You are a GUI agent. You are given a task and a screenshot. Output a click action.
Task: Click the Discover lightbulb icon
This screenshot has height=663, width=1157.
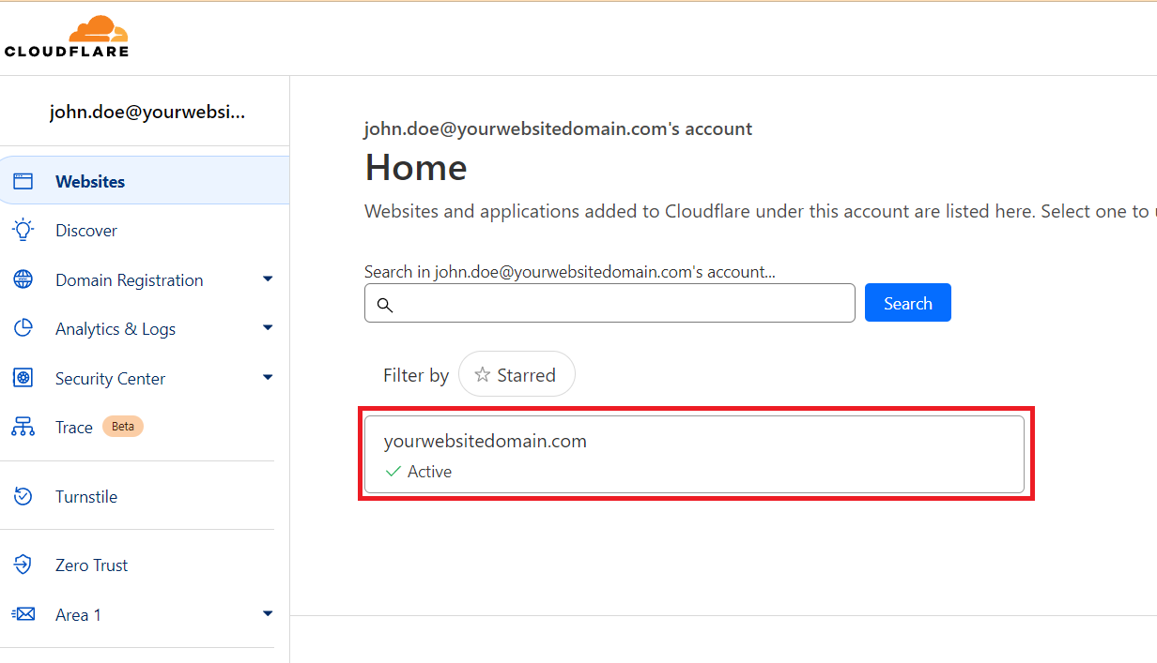pos(23,231)
